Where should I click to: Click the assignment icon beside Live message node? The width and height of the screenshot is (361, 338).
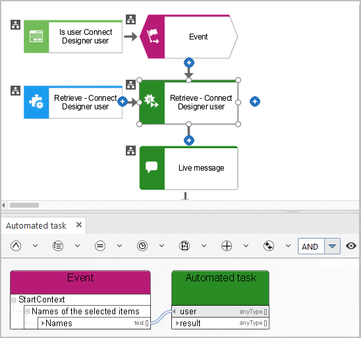(131, 151)
